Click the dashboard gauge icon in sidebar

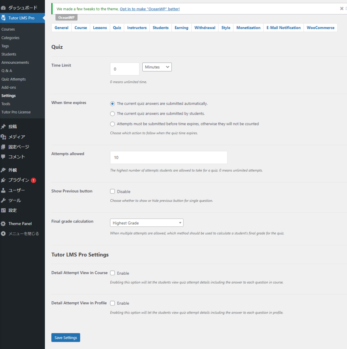3,7
